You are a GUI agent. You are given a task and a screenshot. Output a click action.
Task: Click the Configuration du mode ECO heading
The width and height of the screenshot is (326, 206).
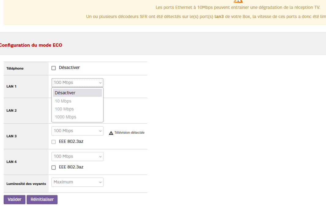pyautogui.click(x=31, y=45)
